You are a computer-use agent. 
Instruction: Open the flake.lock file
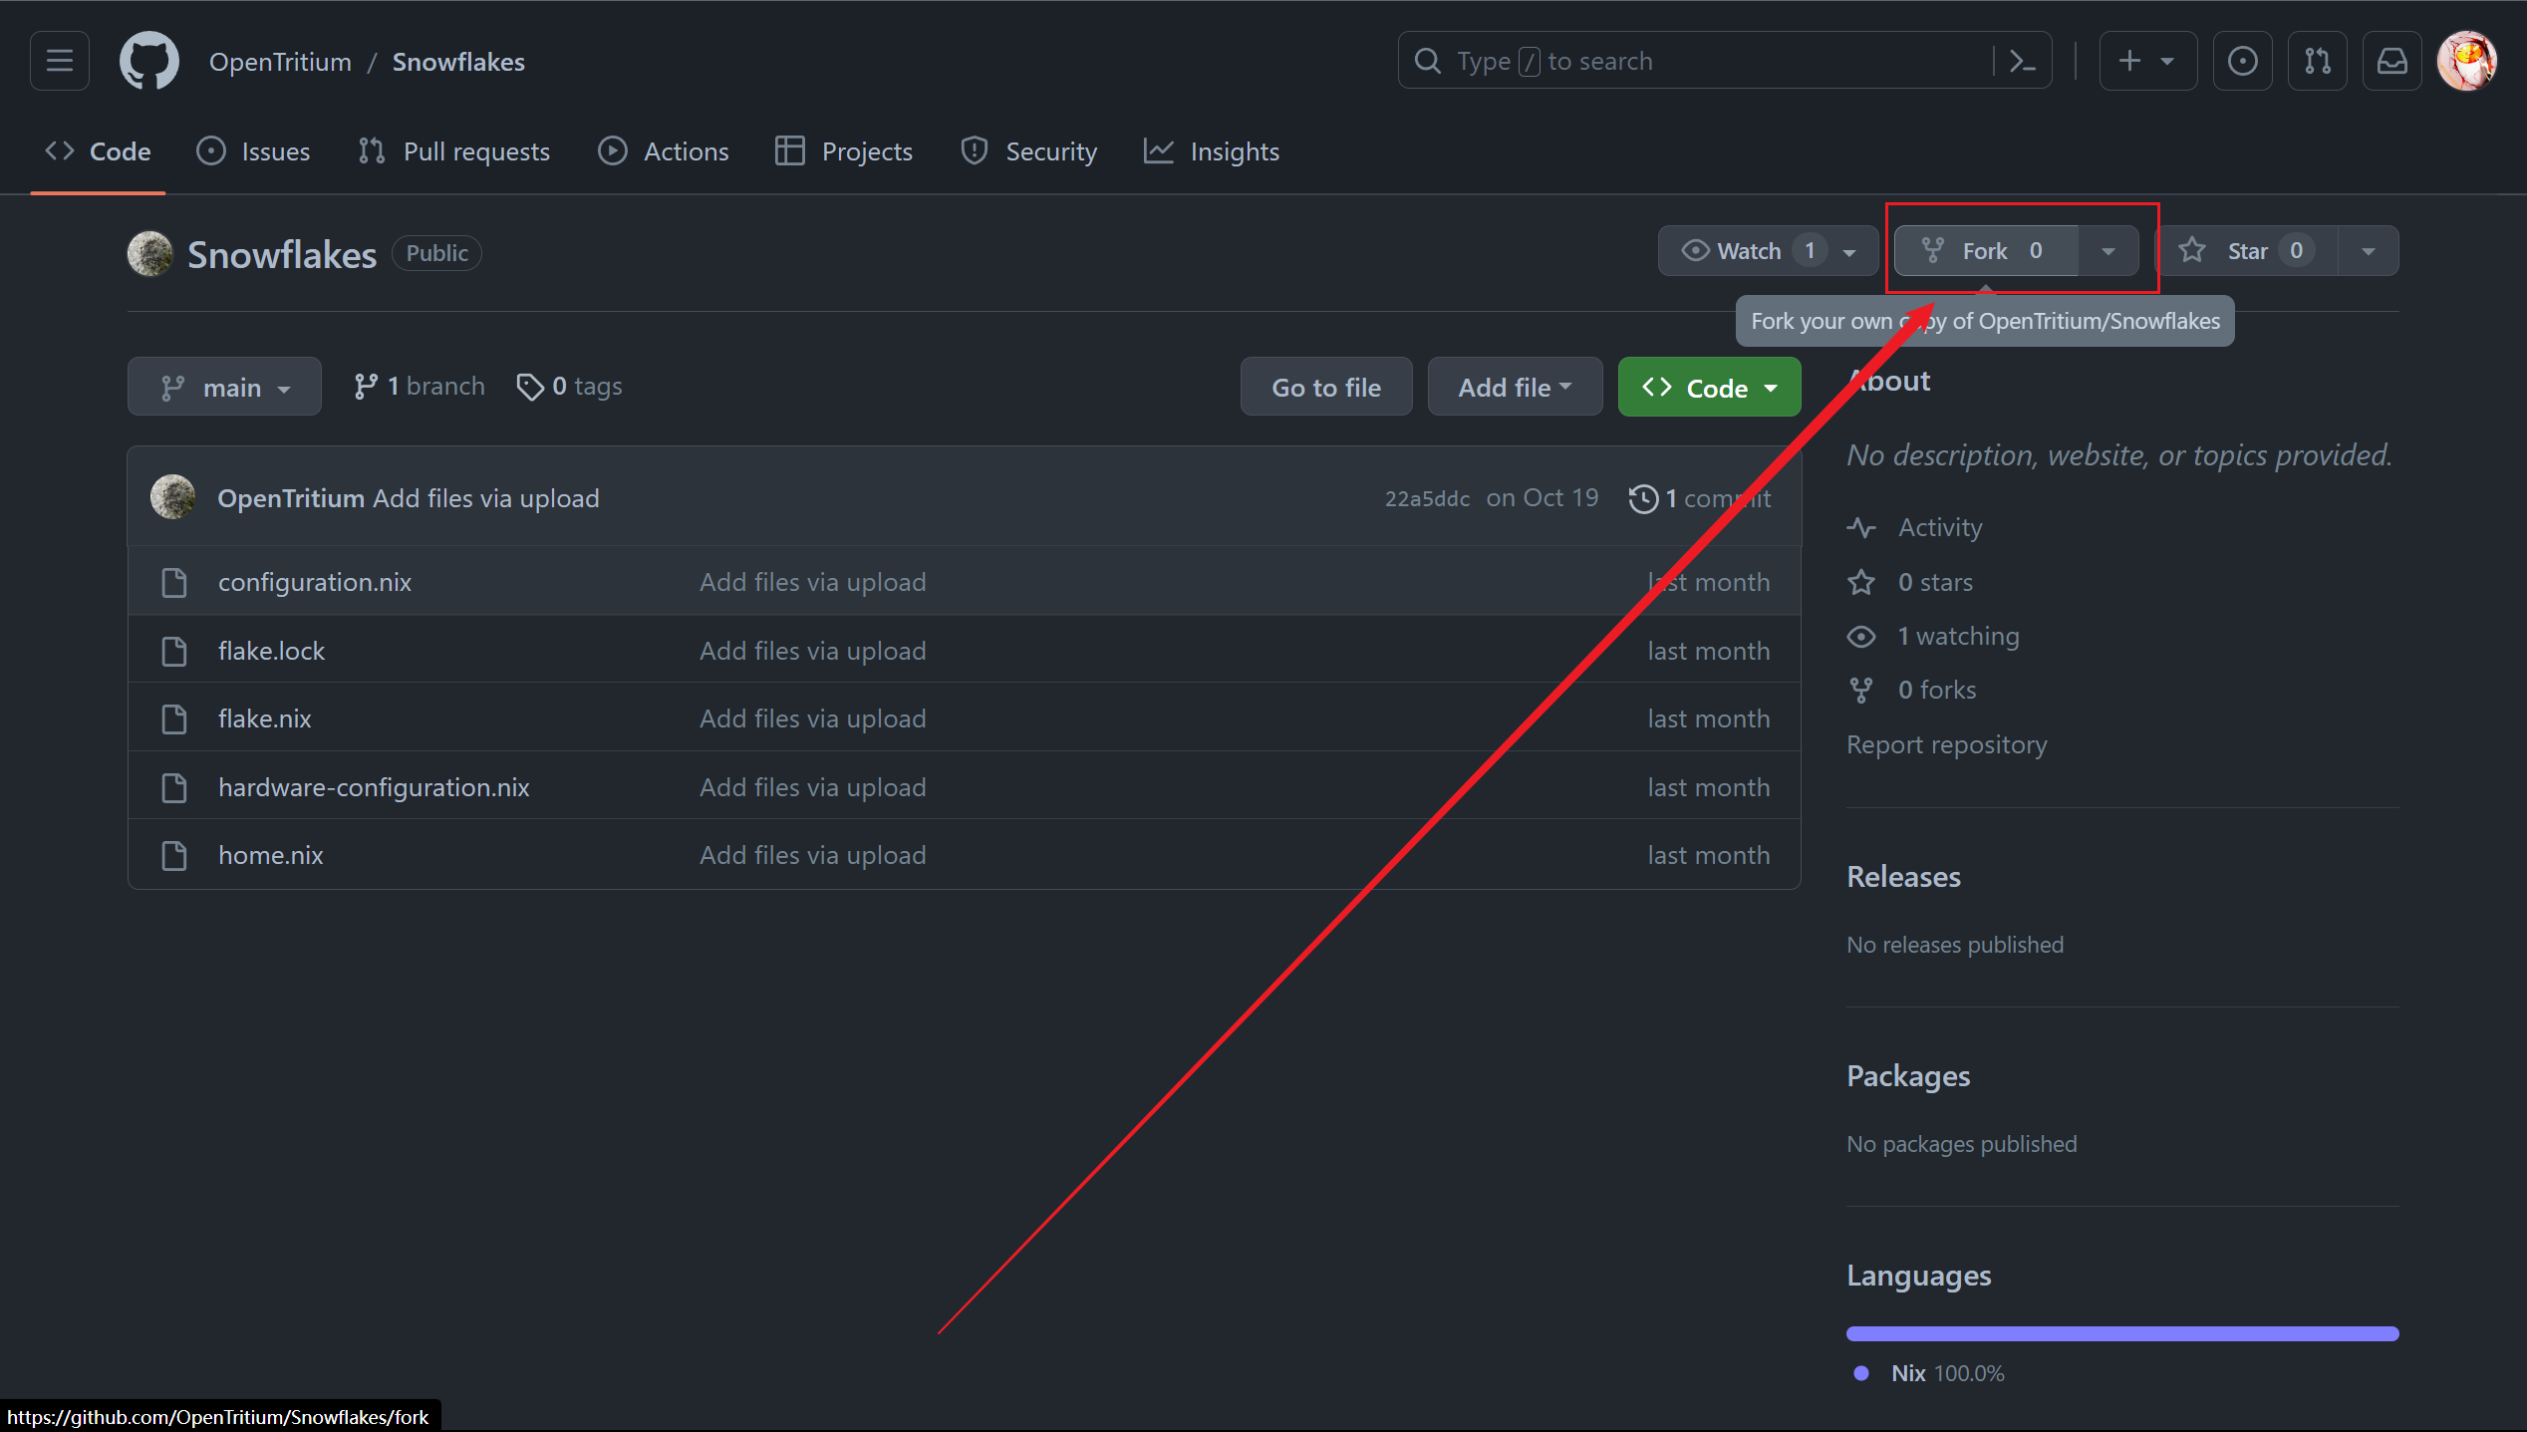pos(271,651)
